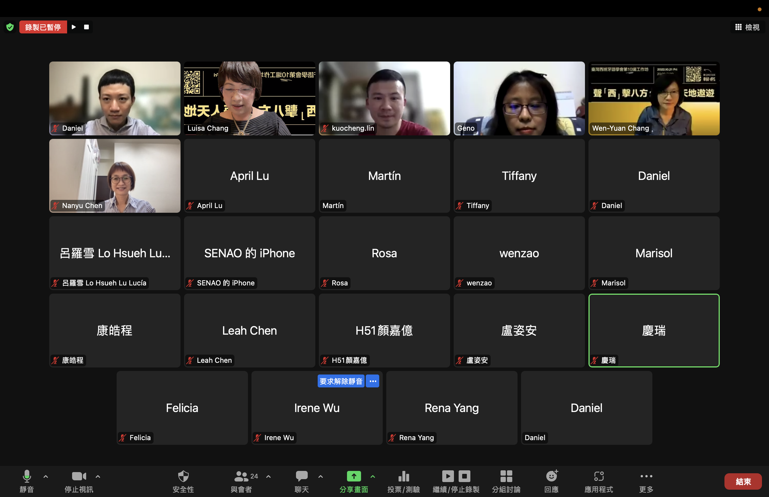Viewport: 769px width, 497px height.
Task: Open three-dot menu on Irene Wu tile
Action: point(373,381)
